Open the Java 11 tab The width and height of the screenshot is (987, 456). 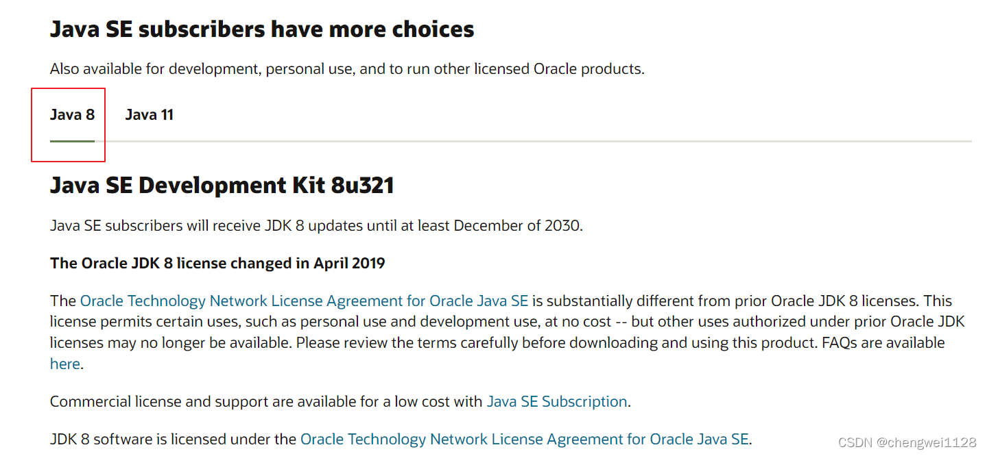(149, 115)
